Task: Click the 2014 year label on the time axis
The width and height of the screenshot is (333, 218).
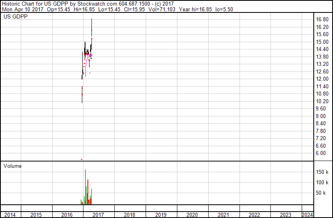Action: (x=10, y=215)
